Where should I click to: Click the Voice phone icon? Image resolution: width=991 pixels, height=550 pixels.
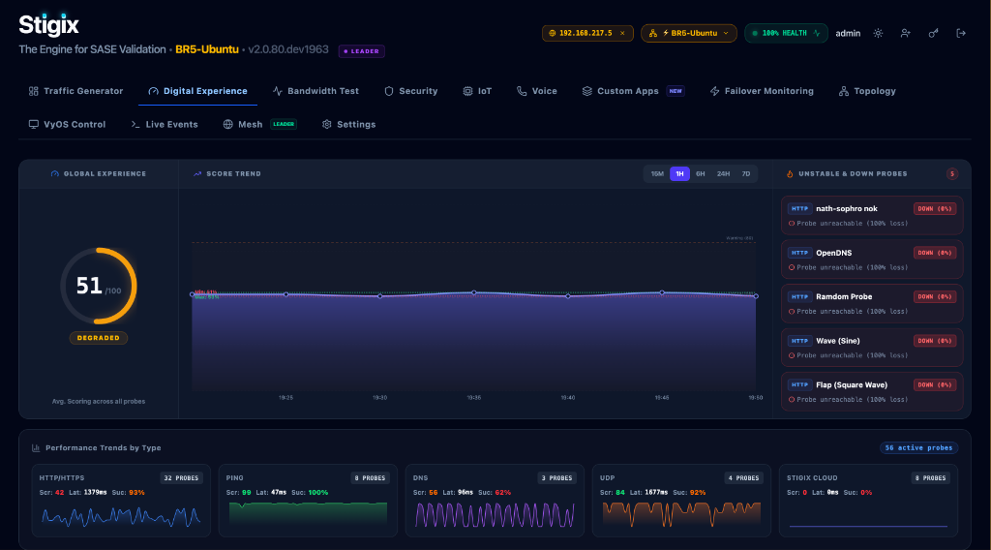(x=522, y=91)
